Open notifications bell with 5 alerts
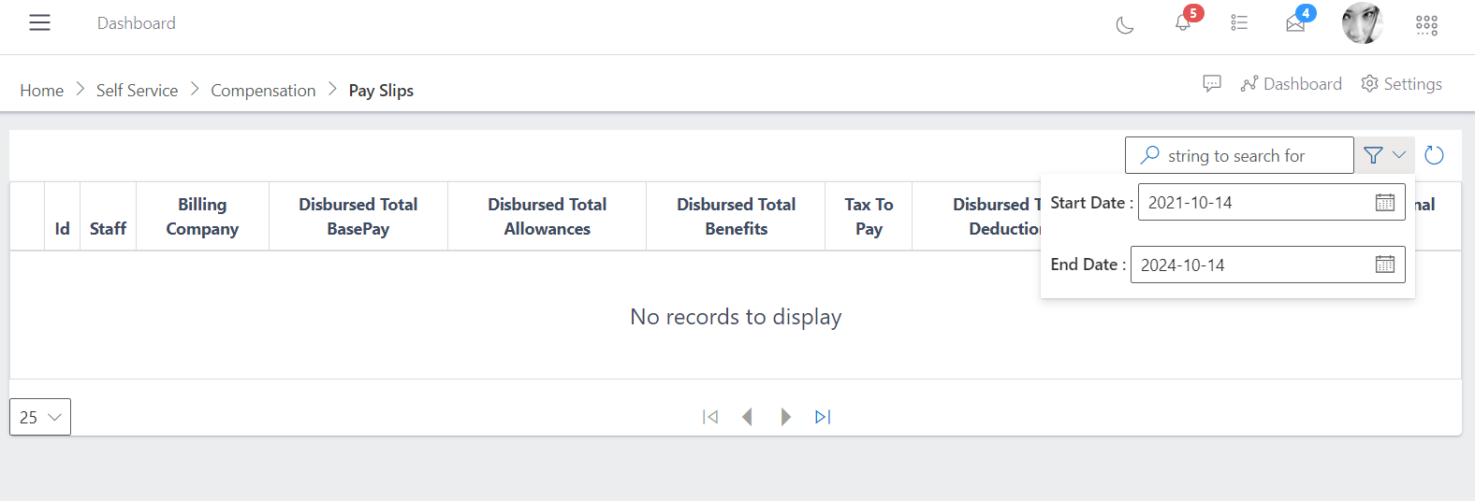The image size is (1475, 501). pyautogui.click(x=1183, y=22)
